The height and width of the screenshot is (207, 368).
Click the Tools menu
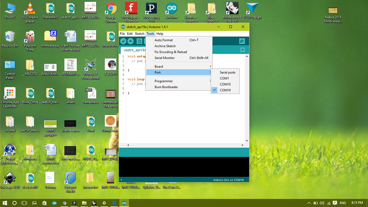150,34
